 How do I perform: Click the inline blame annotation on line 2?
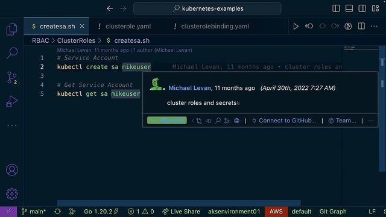click(x=257, y=67)
